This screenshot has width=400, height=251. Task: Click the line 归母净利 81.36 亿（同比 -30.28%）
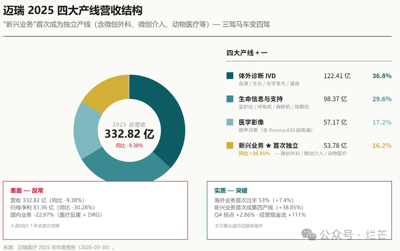click(x=53, y=207)
